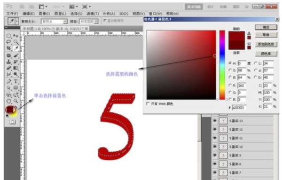Click the 取消 Cancel button

266,35
